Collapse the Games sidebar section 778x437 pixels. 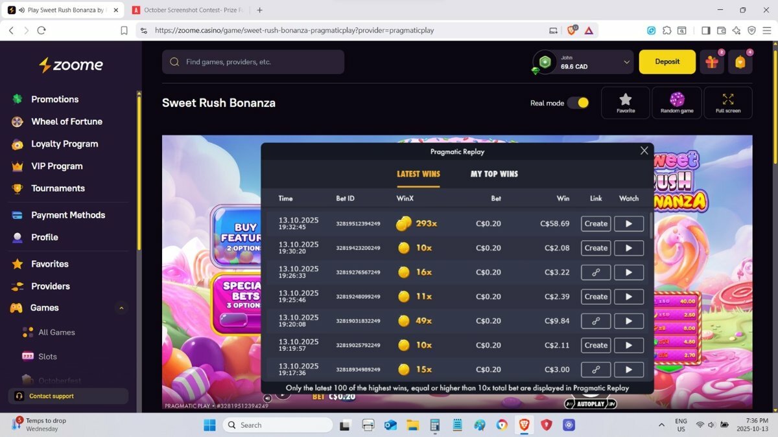(x=121, y=308)
